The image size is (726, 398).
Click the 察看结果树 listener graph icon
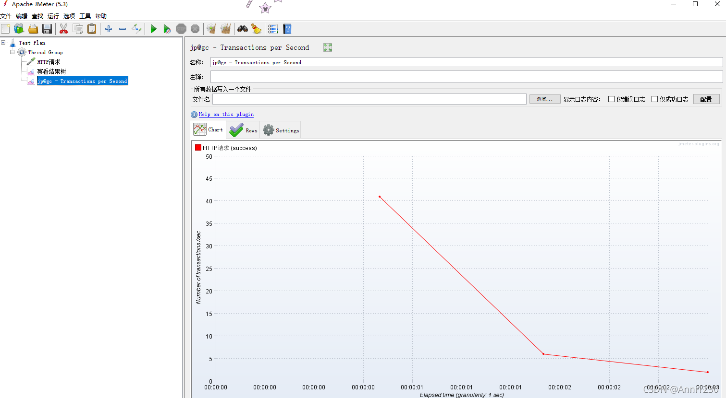(x=31, y=71)
